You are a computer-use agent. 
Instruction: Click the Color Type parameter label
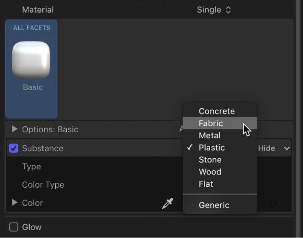[x=43, y=185]
